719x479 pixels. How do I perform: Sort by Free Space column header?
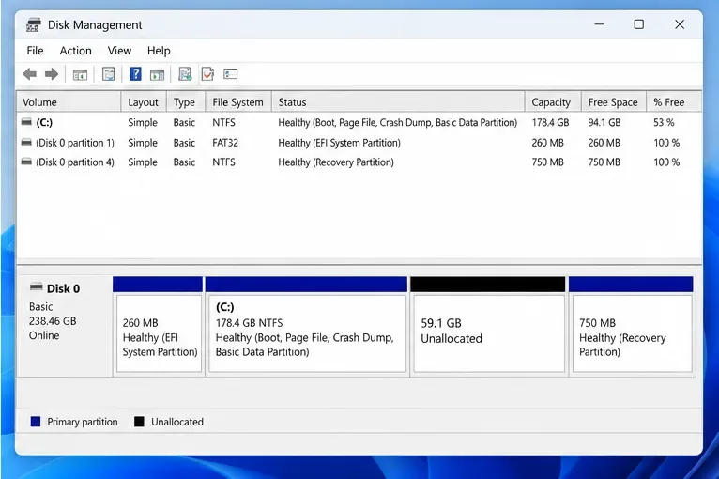pos(614,101)
